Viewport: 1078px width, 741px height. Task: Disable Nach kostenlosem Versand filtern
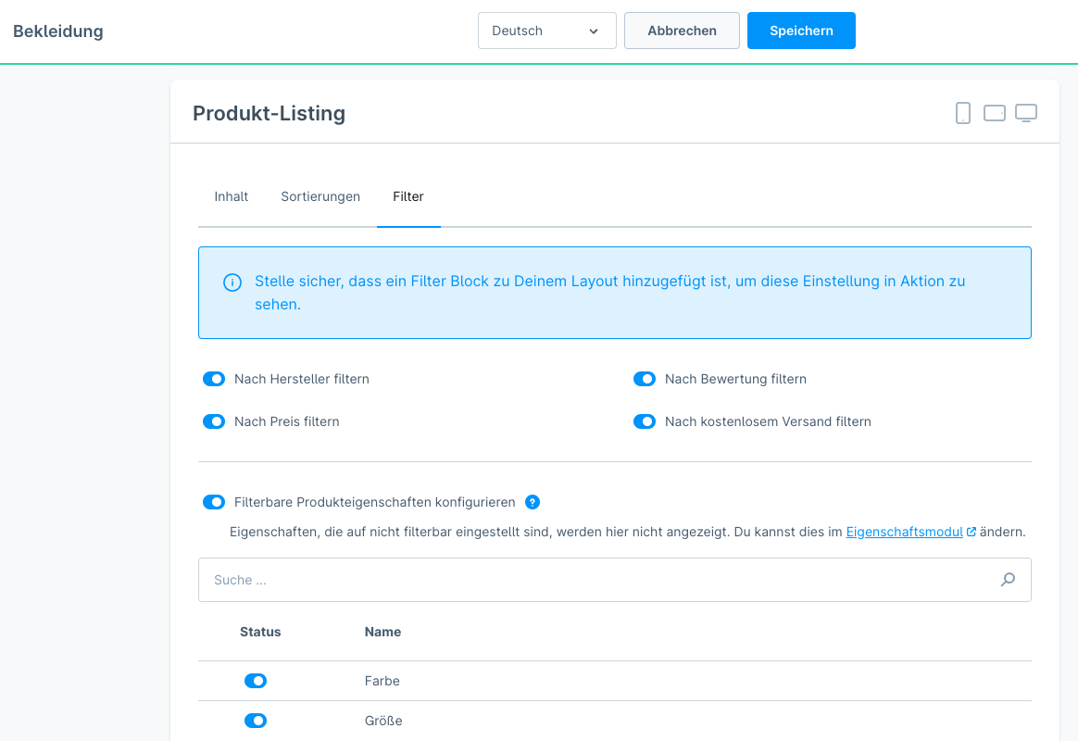pos(645,421)
